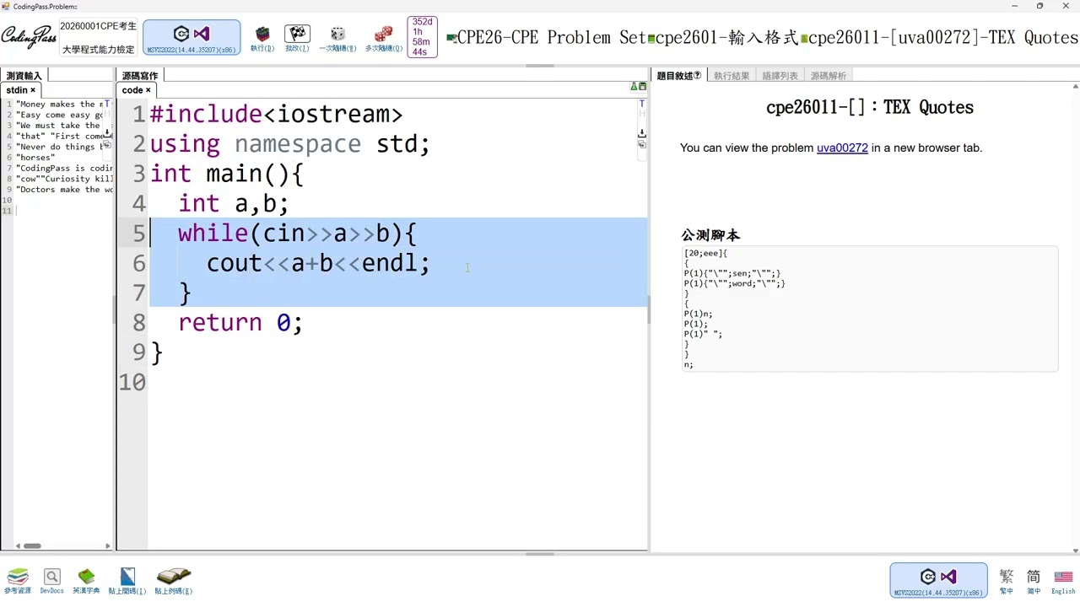Click inside the 公測腳本 script box
Viewport: 1080px width, 607px height.
click(x=869, y=309)
